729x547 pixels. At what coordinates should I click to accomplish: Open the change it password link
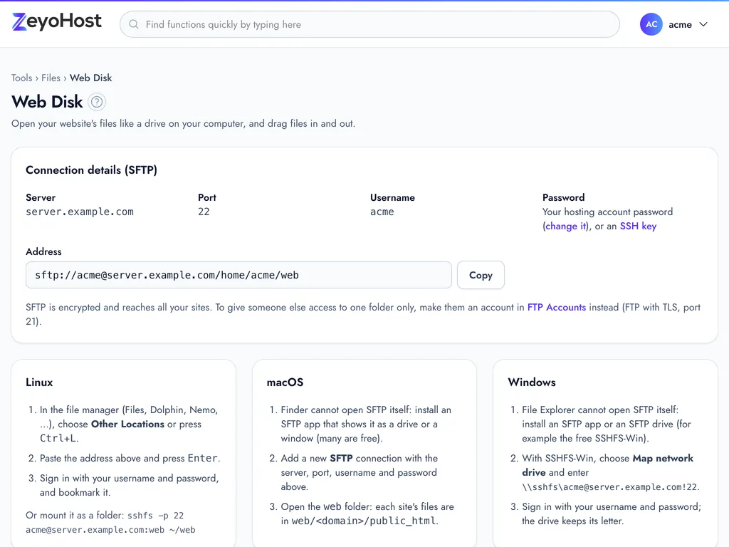(x=565, y=226)
